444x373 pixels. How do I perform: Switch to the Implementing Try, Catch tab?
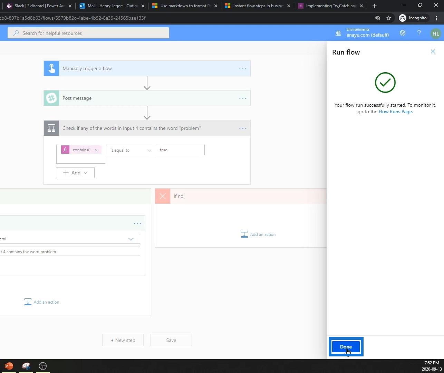pos(330,6)
